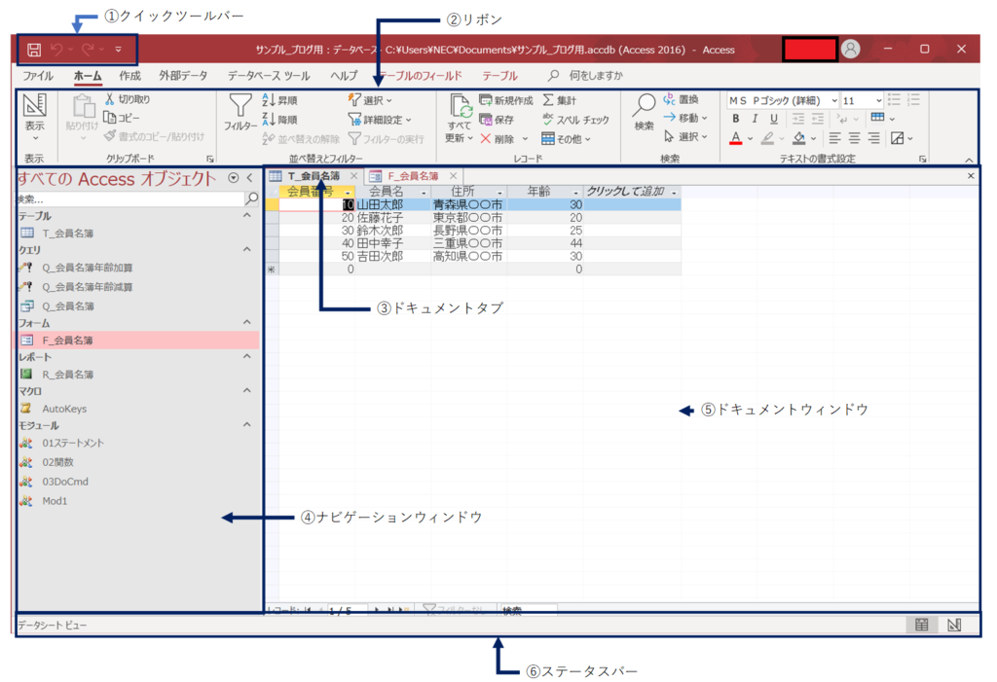Open the font size dropdown
This screenshot has height=682, width=997.
(880, 100)
